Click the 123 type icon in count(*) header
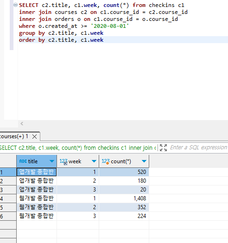This screenshot has width=228, height=243. pos(106,161)
